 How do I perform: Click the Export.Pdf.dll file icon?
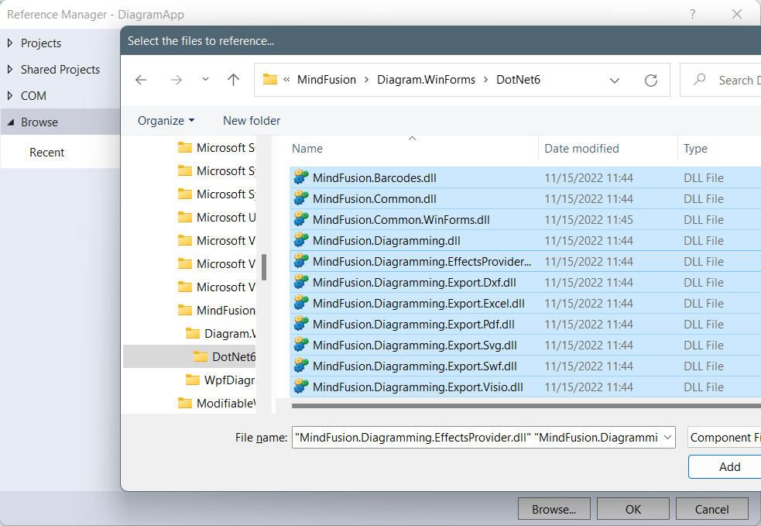pos(301,324)
